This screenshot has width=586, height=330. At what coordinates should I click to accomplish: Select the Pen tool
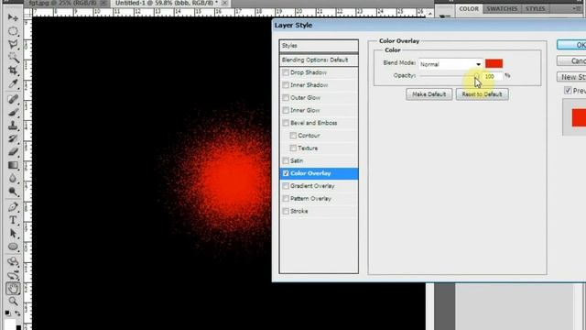(13, 206)
